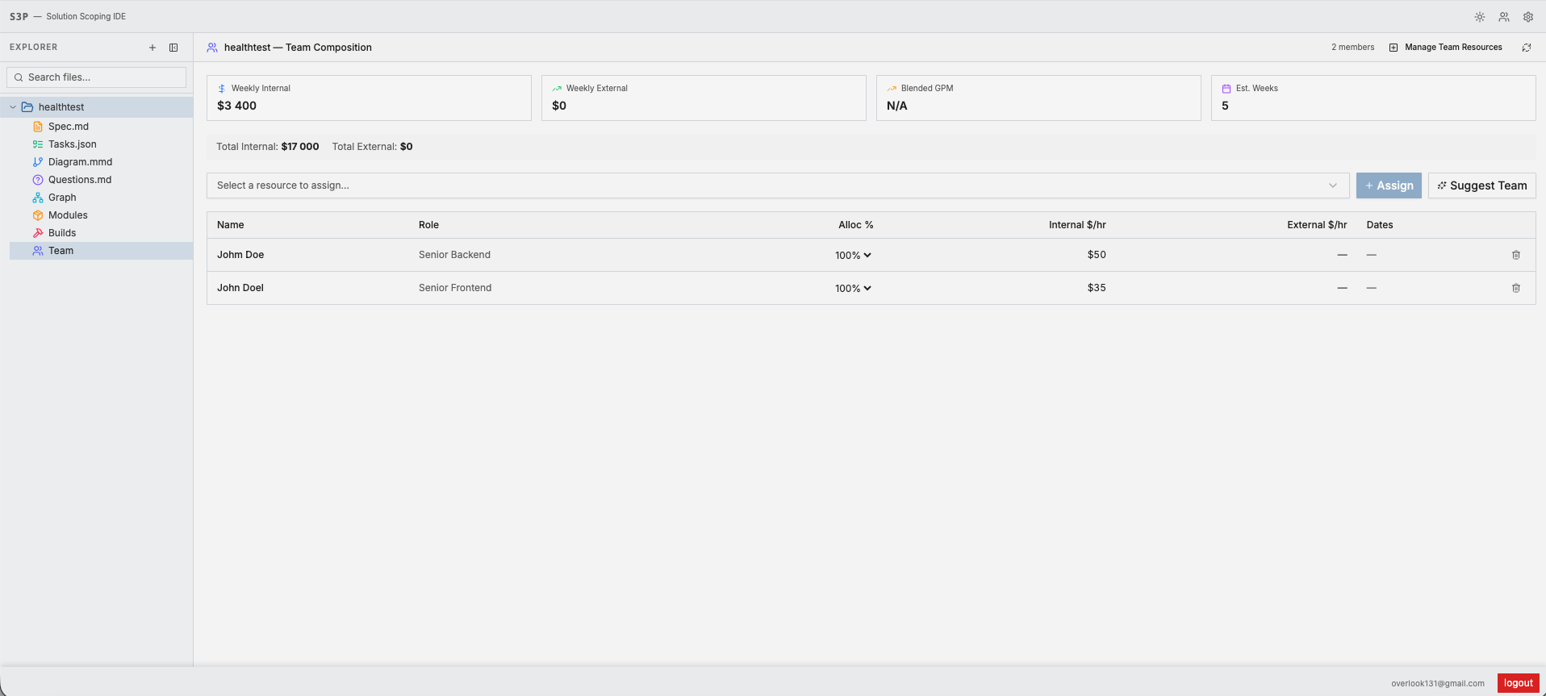
Task: Click the Weekly External trend icon
Action: pos(557,89)
